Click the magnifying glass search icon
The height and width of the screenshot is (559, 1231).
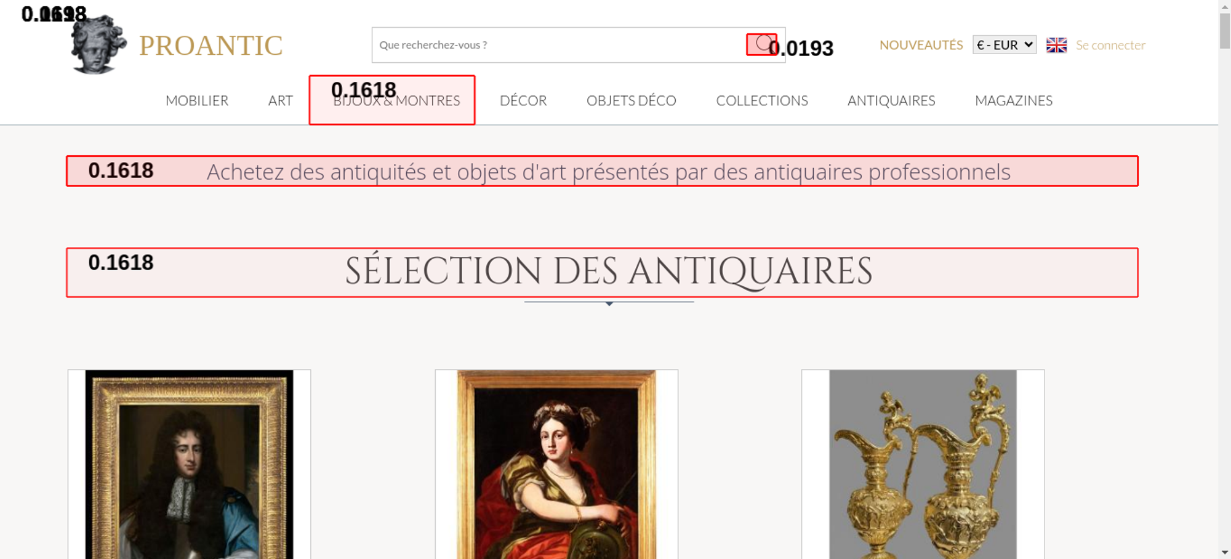(762, 44)
